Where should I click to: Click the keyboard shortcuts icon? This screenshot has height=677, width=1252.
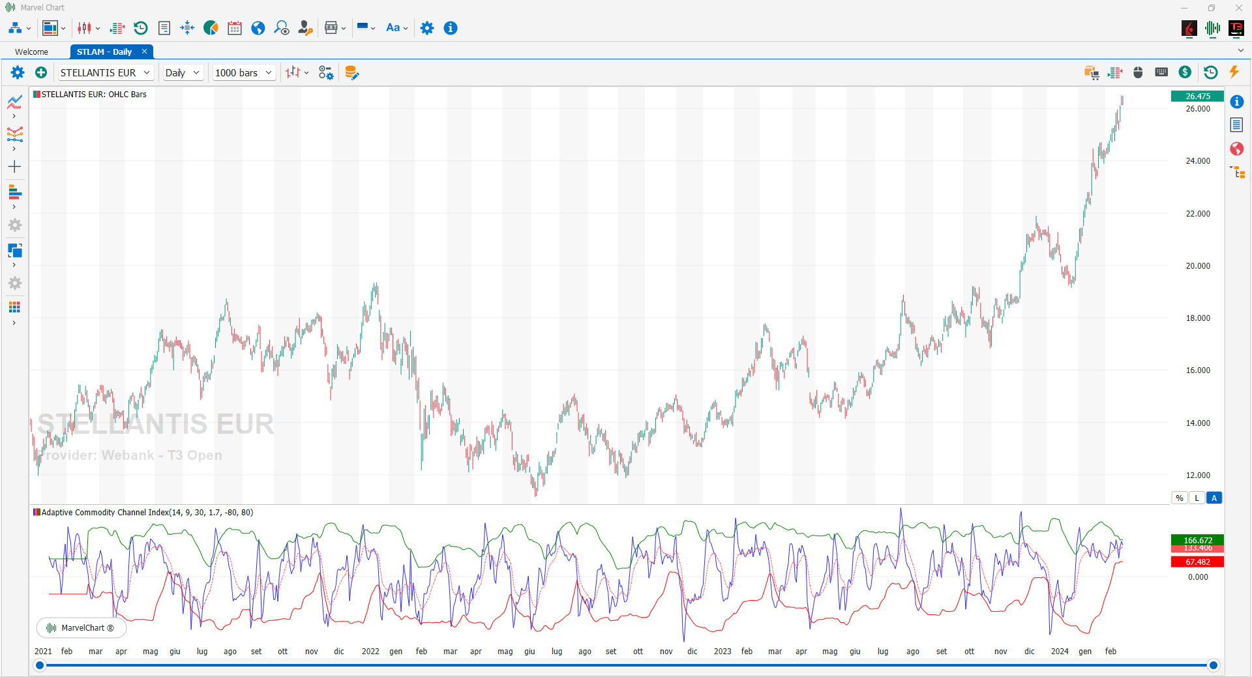tap(1161, 72)
